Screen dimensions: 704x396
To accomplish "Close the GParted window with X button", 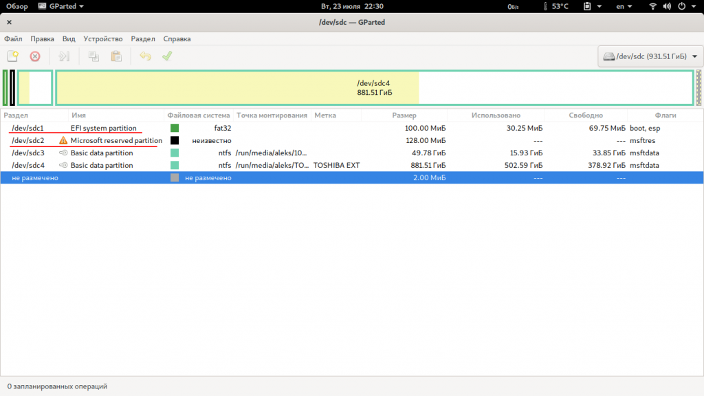I will (x=9, y=22).
